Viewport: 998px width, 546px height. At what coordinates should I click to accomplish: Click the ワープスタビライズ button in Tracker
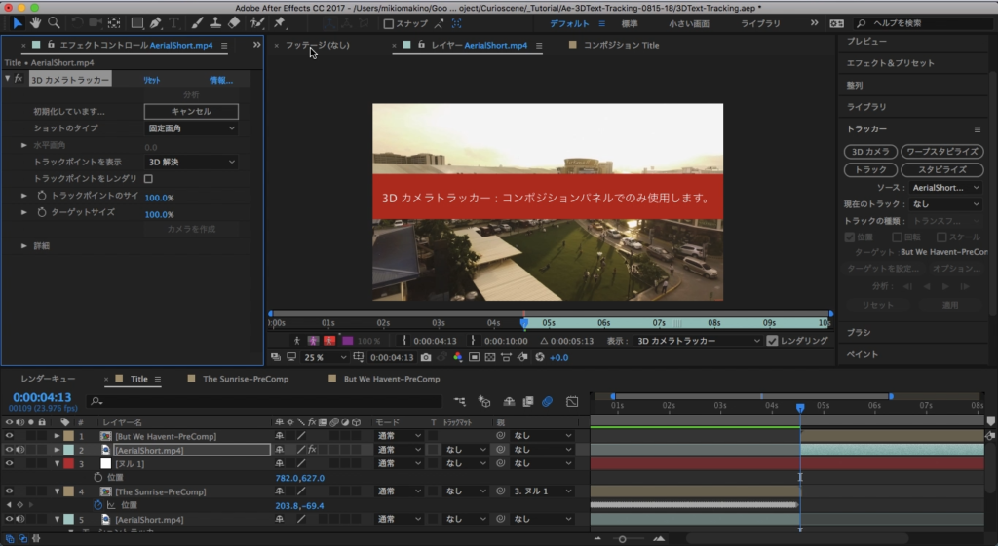tap(941, 152)
